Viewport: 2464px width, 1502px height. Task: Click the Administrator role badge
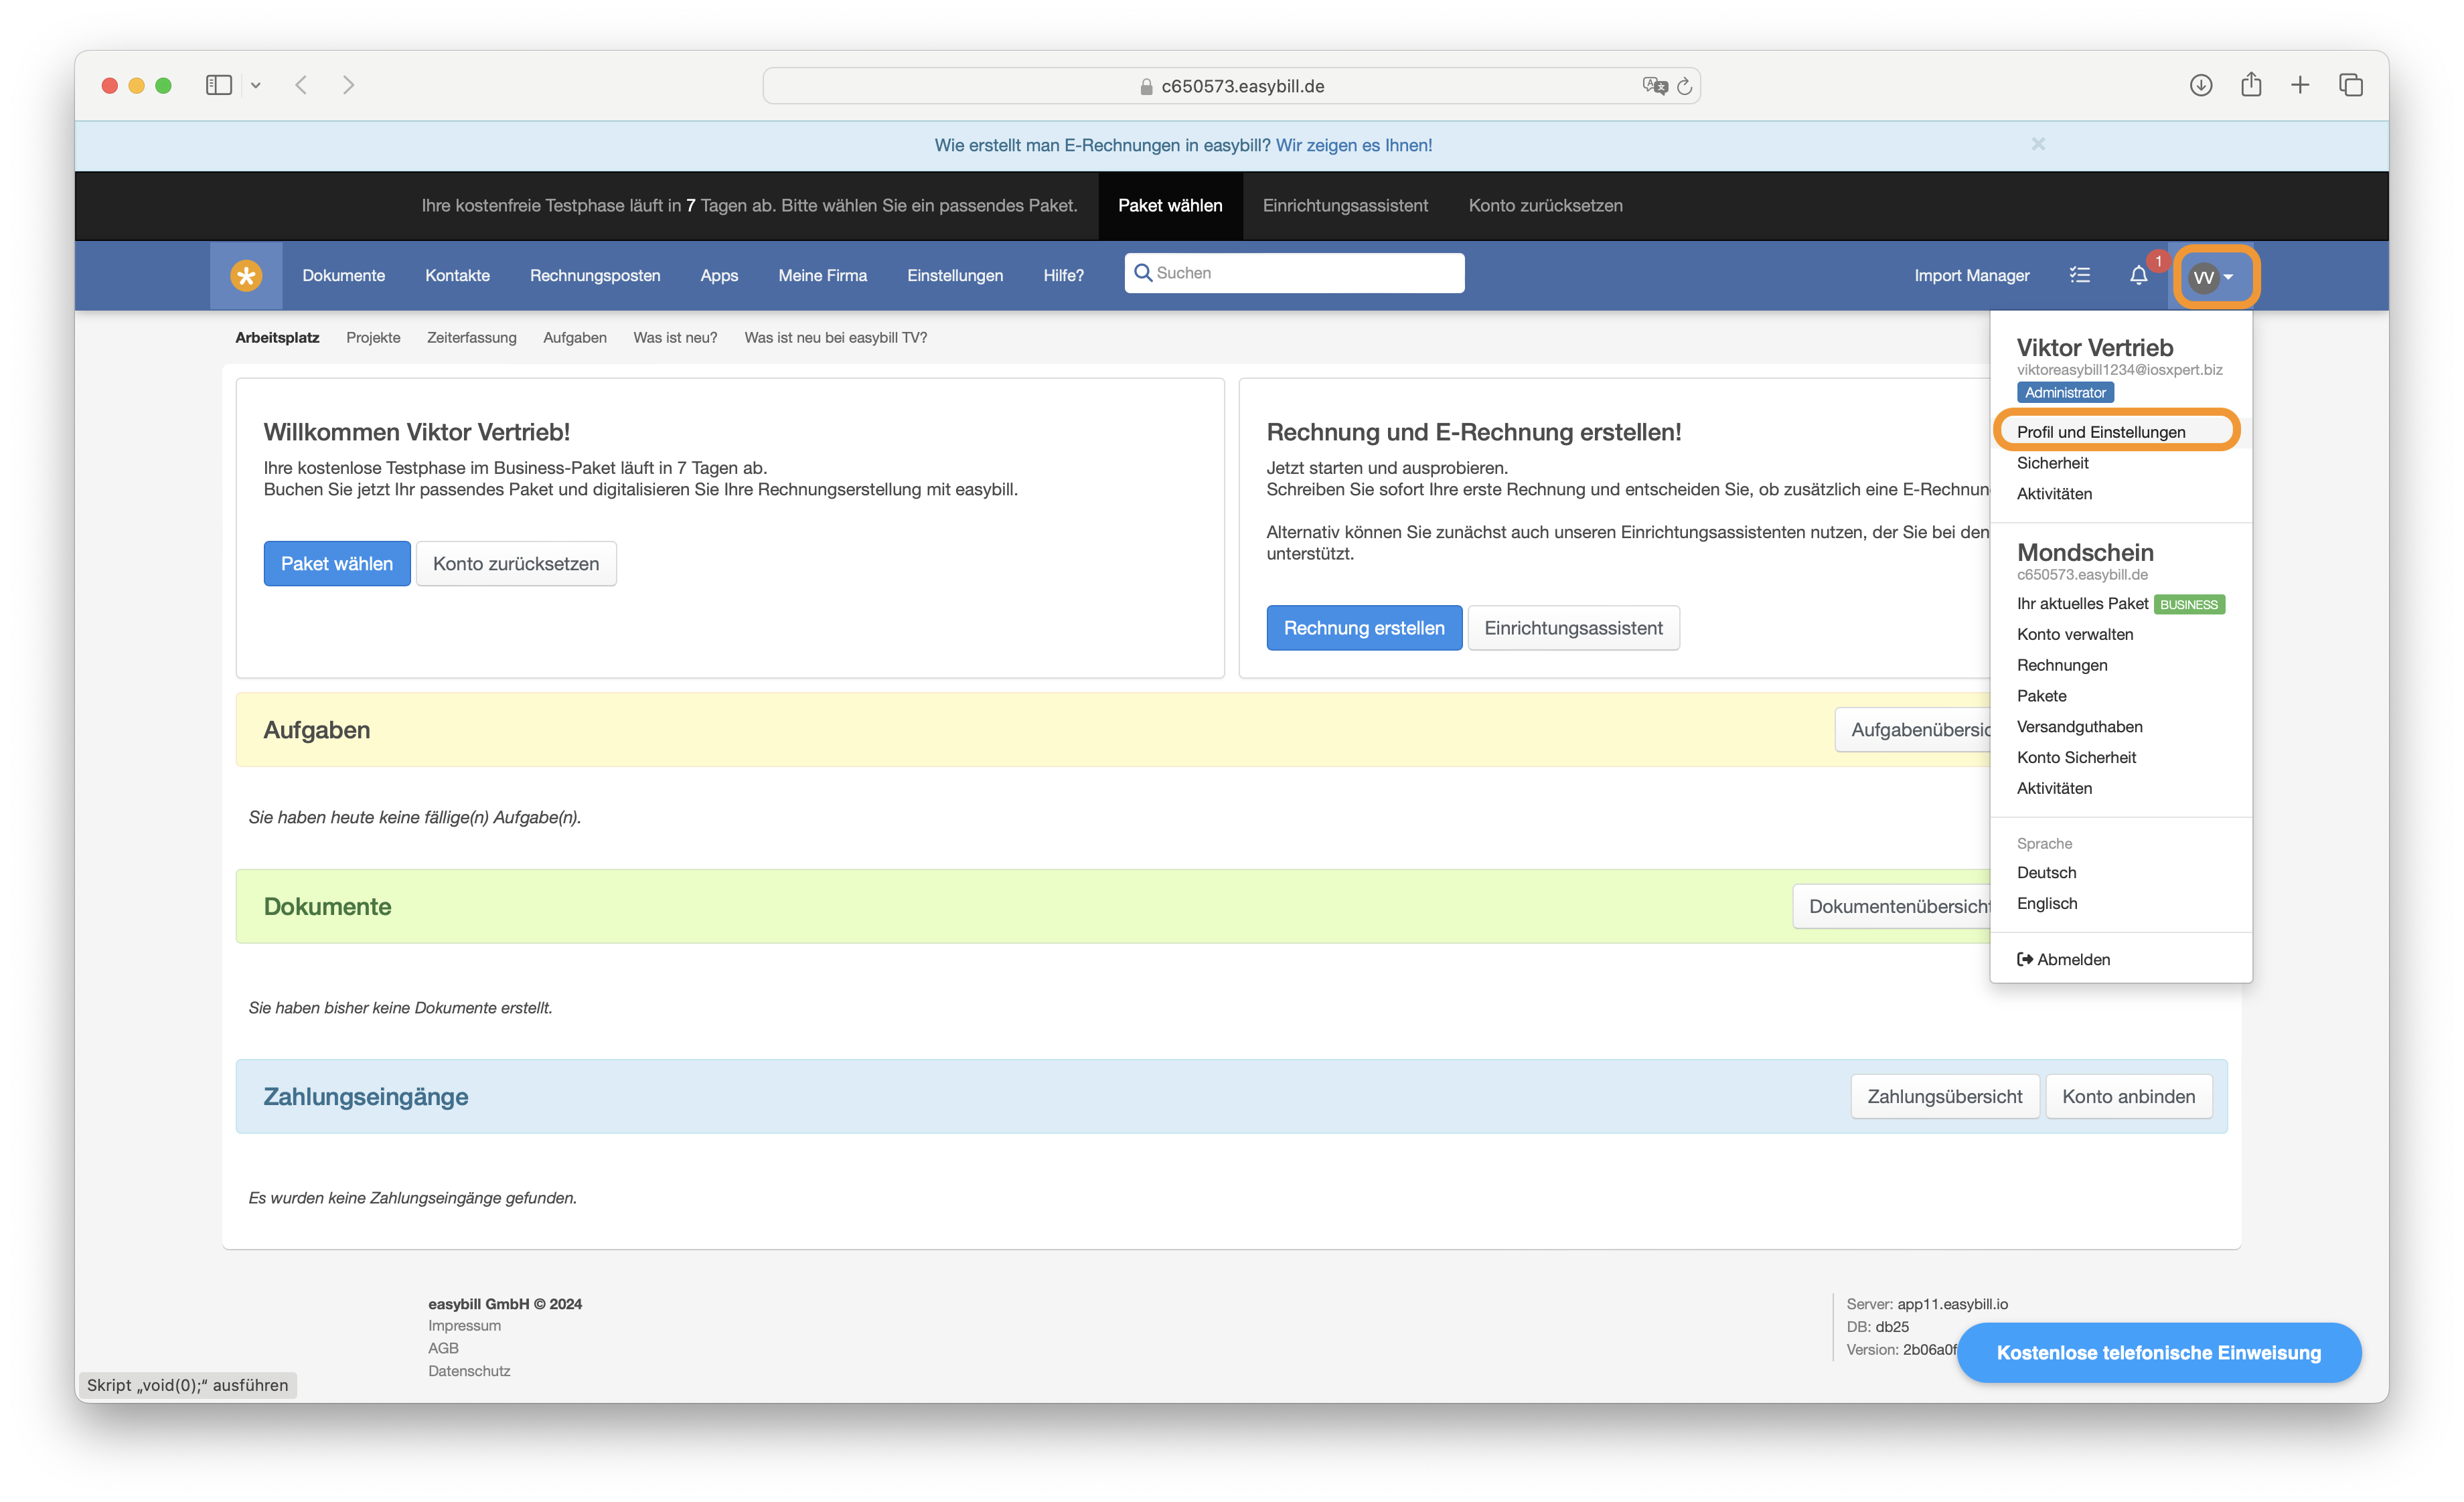(2065, 393)
